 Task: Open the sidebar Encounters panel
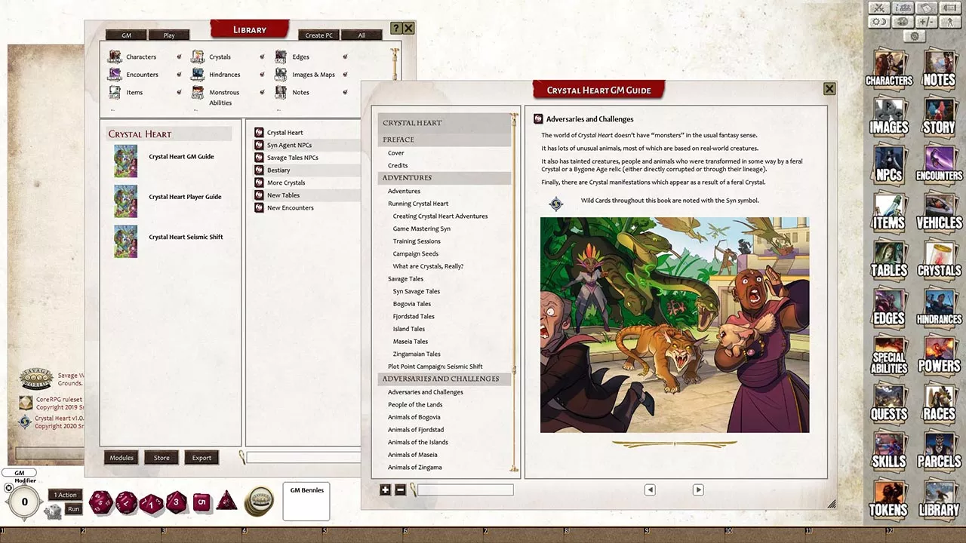coord(939,164)
